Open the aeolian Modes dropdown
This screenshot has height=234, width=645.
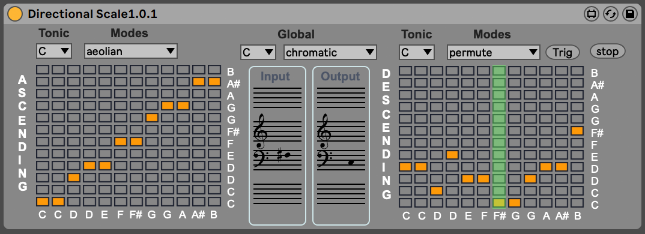[x=131, y=51]
